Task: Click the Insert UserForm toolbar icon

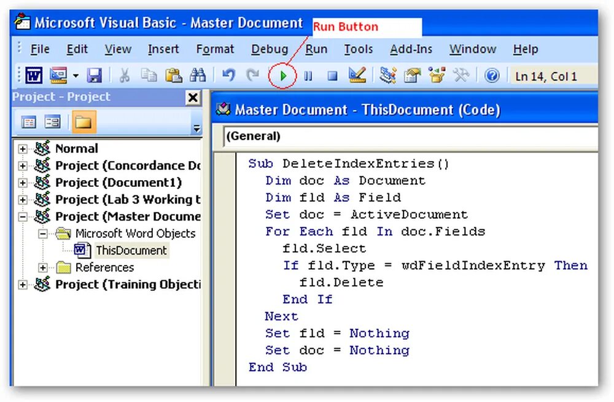Action: click(58, 75)
